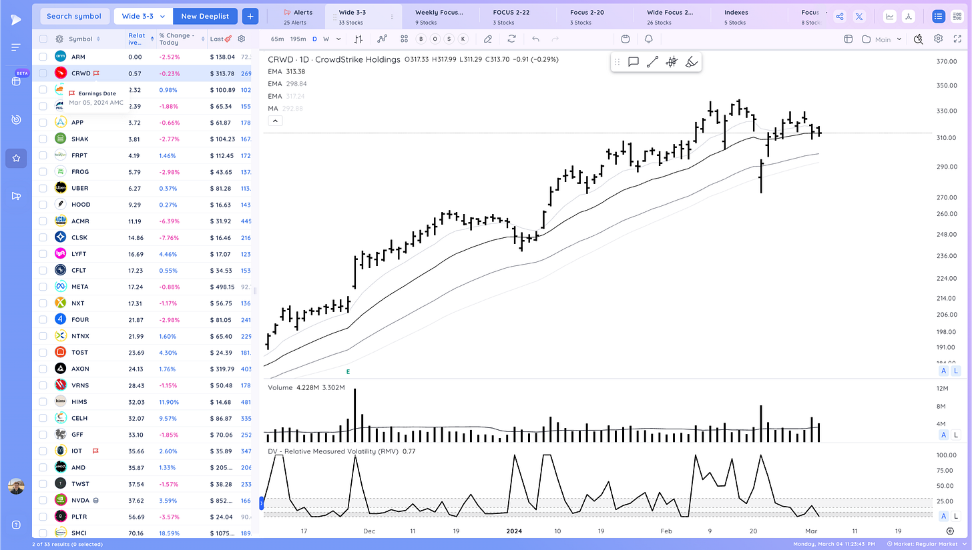The image size is (972, 550).
Task: Click the X (Twitter) share icon
Action: click(859, 17)
